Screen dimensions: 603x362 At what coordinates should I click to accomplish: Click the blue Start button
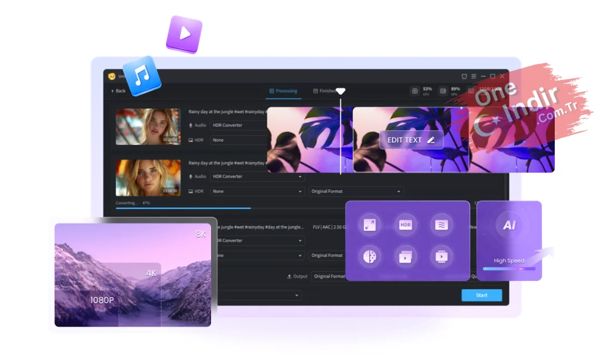point(481,295)
